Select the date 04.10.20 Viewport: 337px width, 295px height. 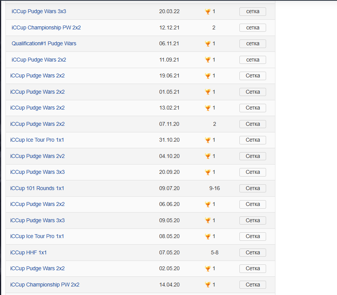point(169,156)
